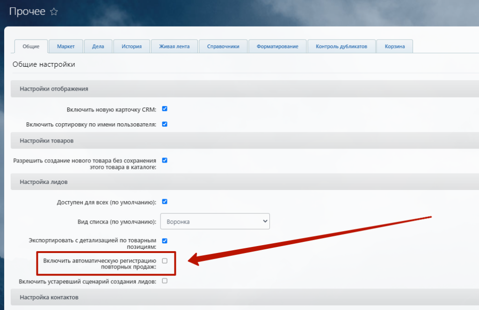Go to the История tab
479x310 pixels.
[131, 46]
